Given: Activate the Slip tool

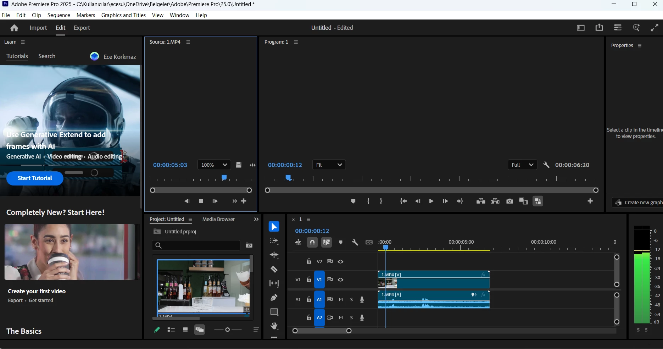Looking at the screenshot, I should pos(274,283).
